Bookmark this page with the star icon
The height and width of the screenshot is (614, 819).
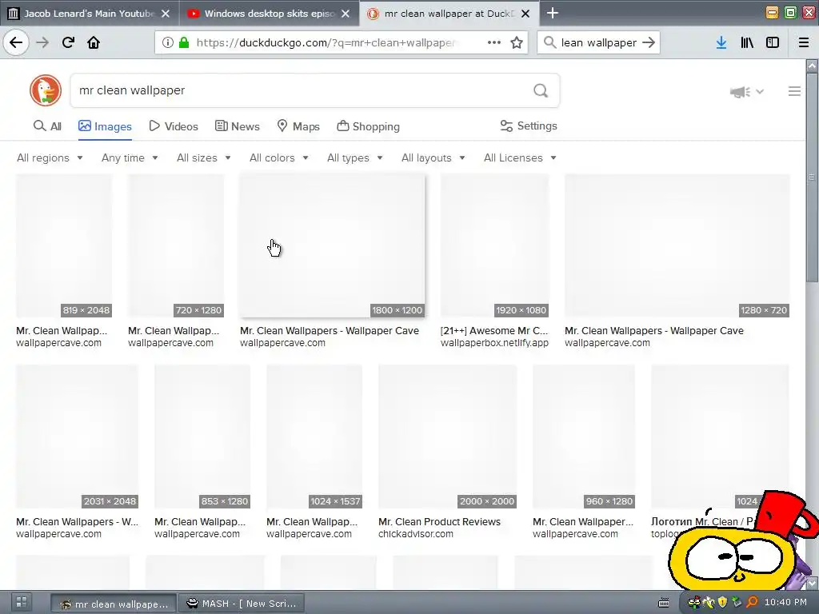[517, 42]
